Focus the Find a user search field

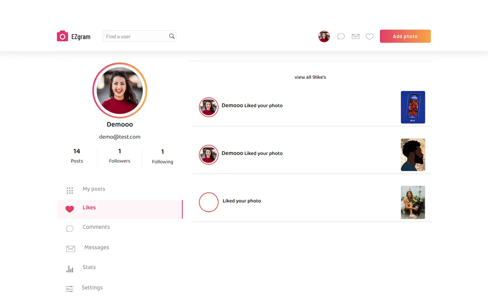pyautogui.click(x=139, y=37)
